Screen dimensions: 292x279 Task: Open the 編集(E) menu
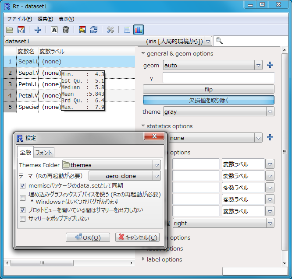45,19
